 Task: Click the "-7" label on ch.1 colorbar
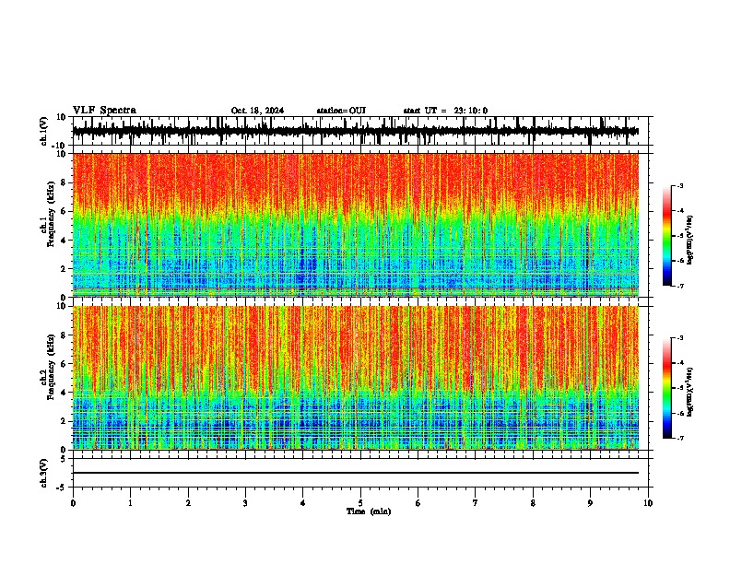pos(680,286)
